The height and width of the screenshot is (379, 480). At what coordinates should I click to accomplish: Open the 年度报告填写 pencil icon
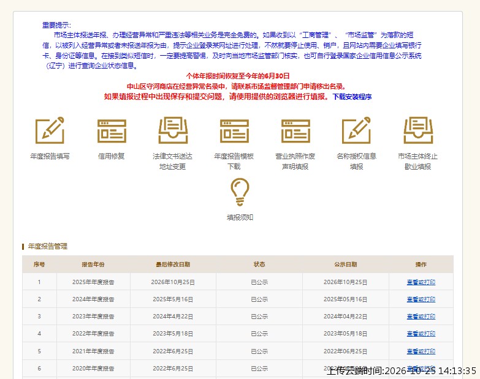point(50,130)
